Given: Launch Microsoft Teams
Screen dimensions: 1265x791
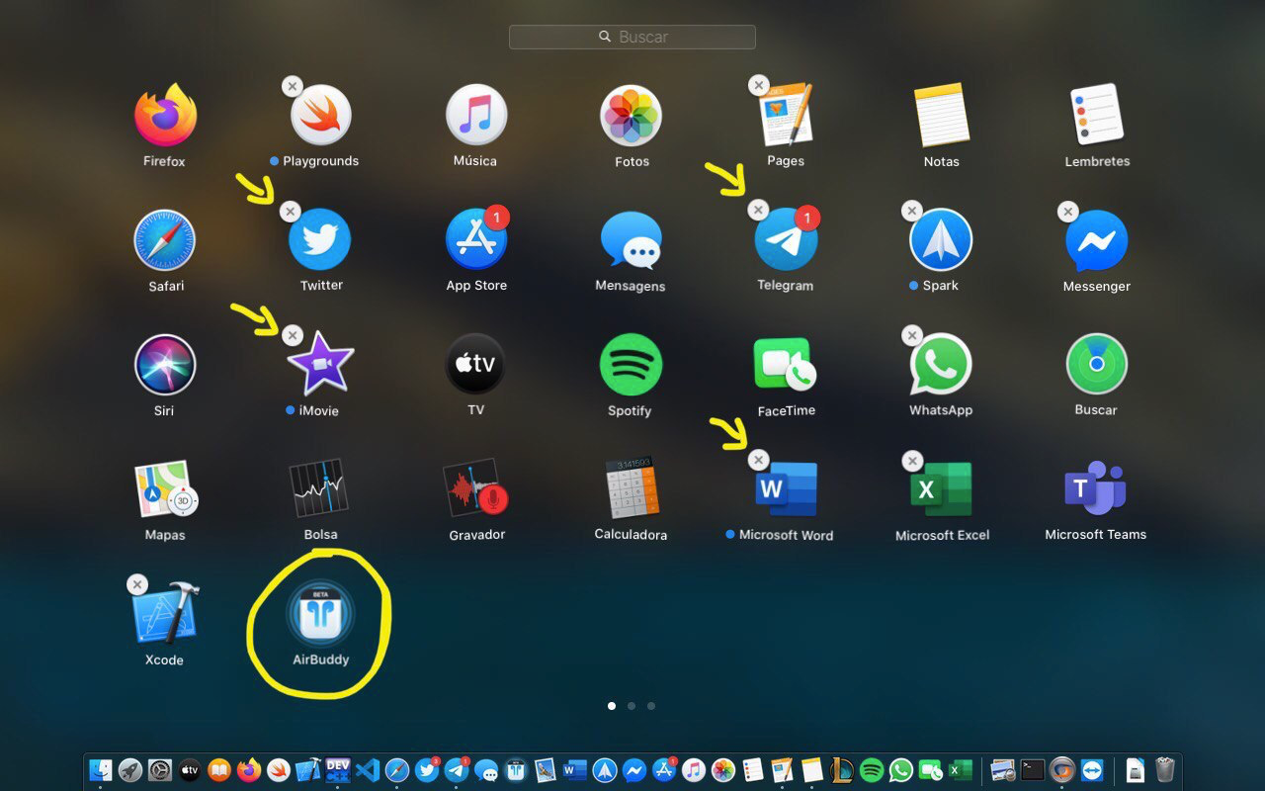Looking at the screenshot, I should pos(1095,487).
